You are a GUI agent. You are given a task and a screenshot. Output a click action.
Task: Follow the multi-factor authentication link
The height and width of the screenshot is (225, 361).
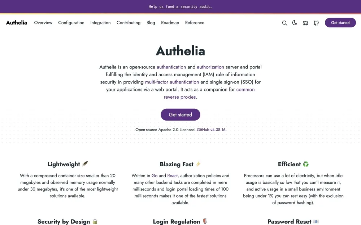coord(172,82)
